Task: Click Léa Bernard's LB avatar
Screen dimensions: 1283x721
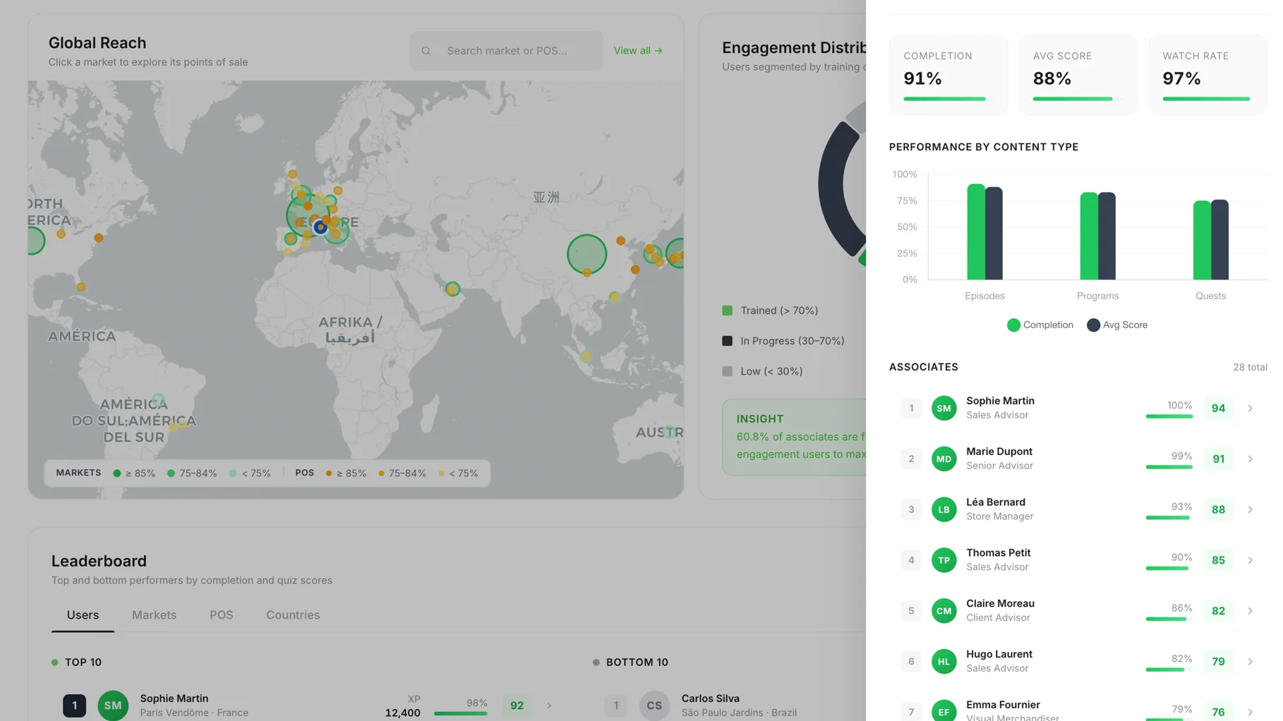Action: 944,510
